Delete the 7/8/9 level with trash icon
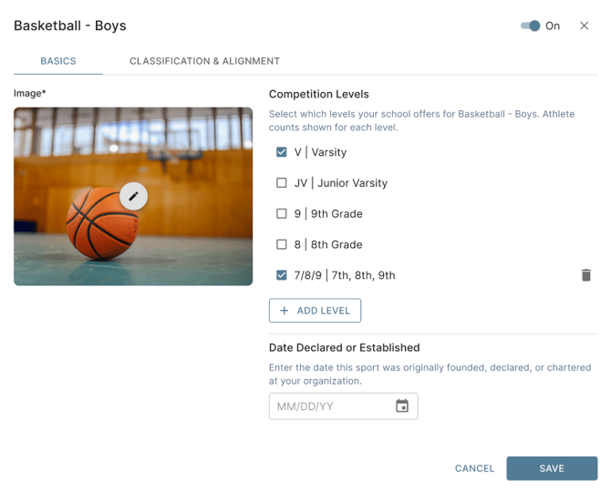Screen dimensions: 611x494 (586, 275)
